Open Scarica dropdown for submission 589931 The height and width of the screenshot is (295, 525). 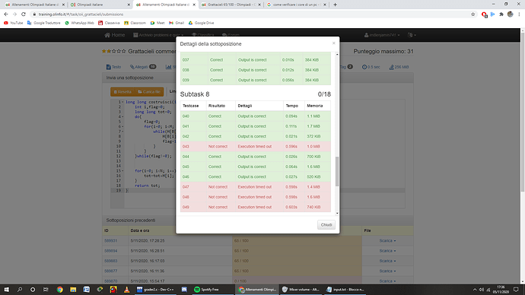387,241
